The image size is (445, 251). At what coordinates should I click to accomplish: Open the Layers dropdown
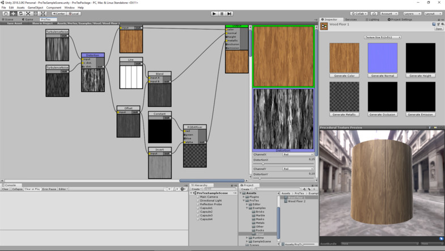pos(412,14)
